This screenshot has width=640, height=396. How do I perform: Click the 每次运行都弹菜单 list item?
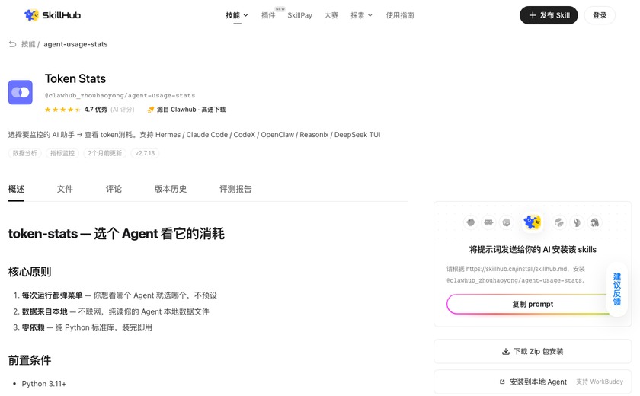pos(119,295)
